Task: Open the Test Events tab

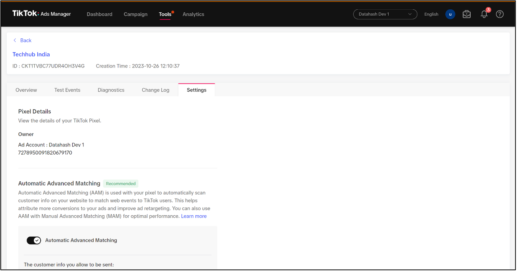Action: pyautogui.click(x=67, y=90)
